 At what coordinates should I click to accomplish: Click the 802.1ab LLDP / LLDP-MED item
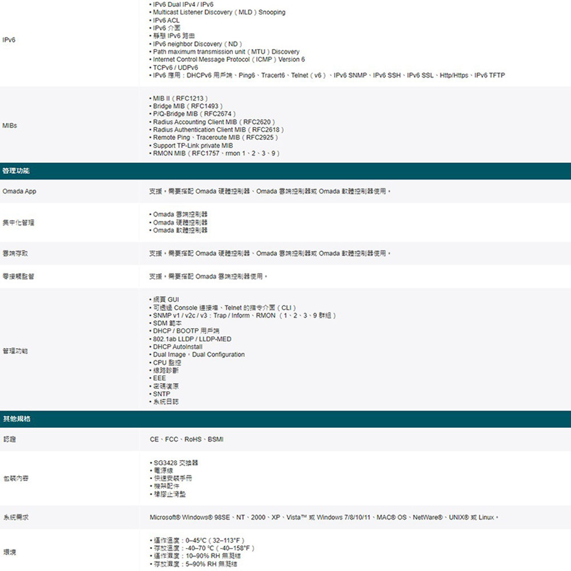click(192, 339)
